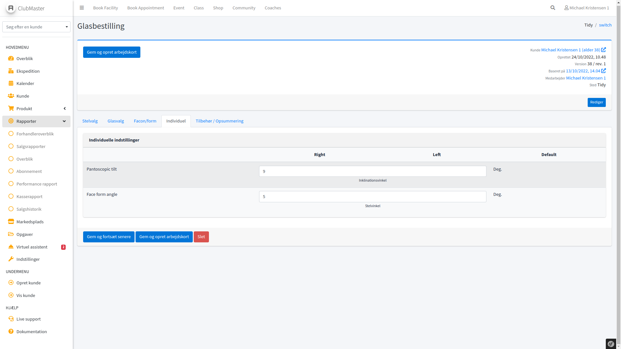Screen dimensions: 621x349
Task: Open the Indstillinger wrench icon
Action: [11, 259]
